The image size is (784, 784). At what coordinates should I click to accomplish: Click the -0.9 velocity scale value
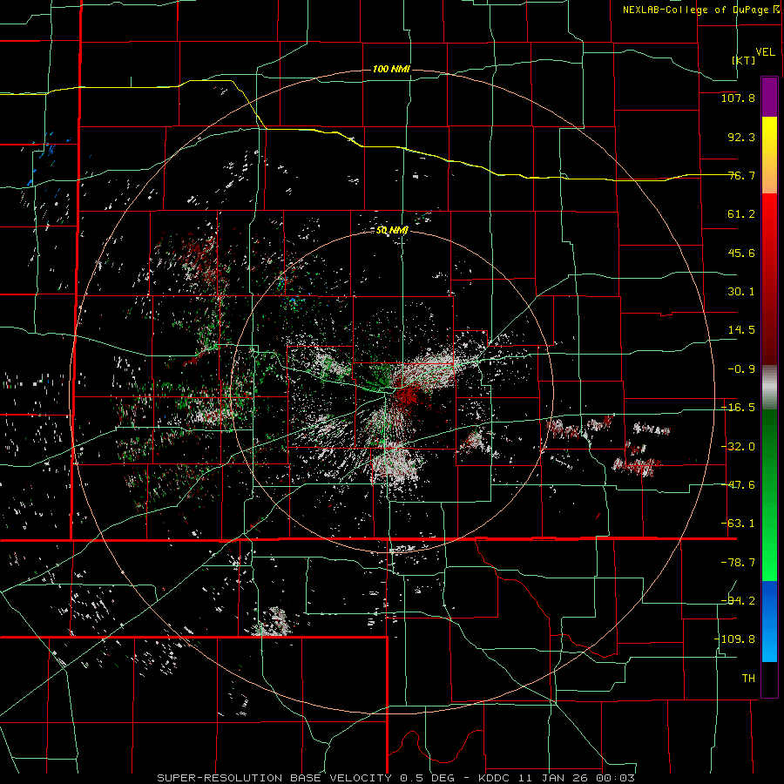tap(741, 369)
